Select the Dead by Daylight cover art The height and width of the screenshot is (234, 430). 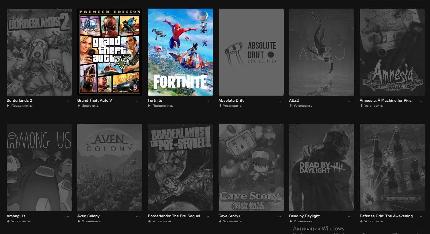tap(322, 168)
